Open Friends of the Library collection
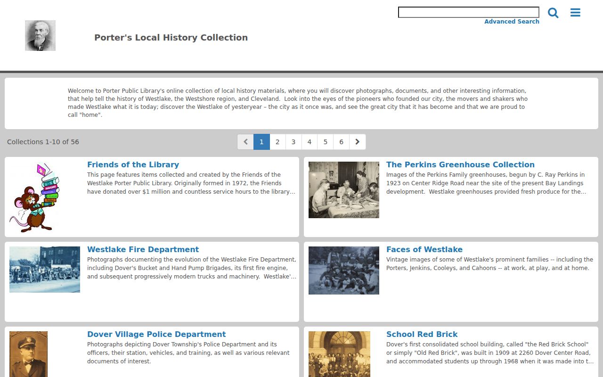The width and height of the screenshot is (603, 377). point(133,164)
